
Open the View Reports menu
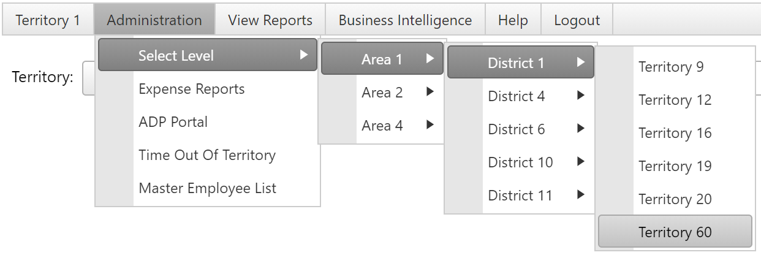[270, 20]
